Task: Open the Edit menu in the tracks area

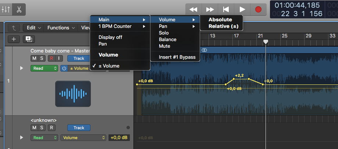Action: [33, 28]
